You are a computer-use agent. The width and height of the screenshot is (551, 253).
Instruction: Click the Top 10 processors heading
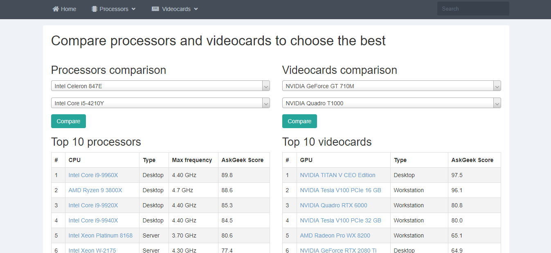click(x=96, y=142)
